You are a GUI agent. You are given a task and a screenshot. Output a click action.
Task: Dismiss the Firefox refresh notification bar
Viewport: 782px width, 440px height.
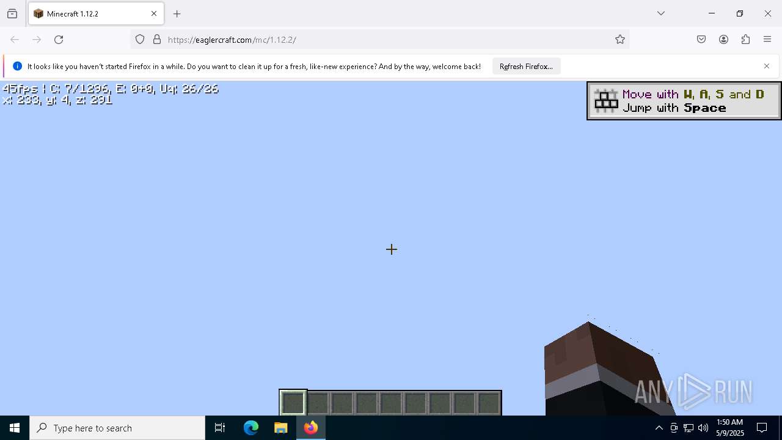point(767,66)
